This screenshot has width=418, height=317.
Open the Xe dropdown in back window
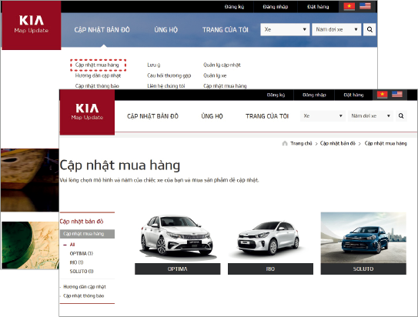(x=285, y=29)
